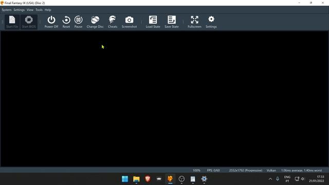Click the Start BIOS toolbar icon
Screen dimensions: 329x185
[x=29, y=22]
